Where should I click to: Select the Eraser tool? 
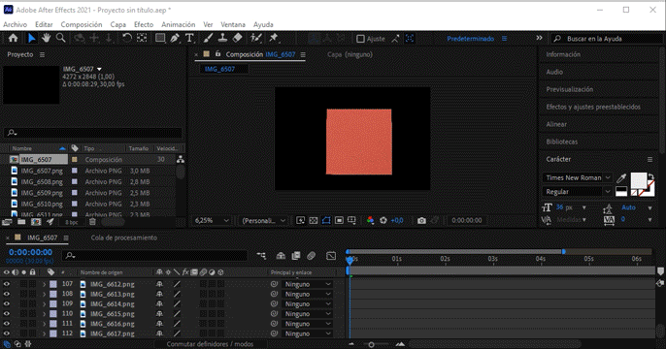pyautogui.click(x=238, y=38)
